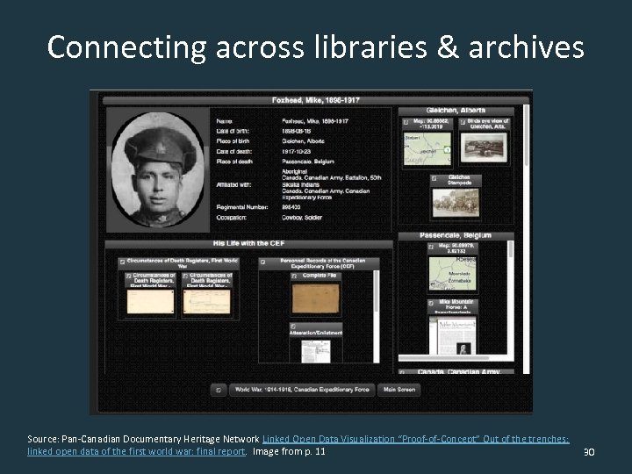This screenshot has width=632, height=474.
Task: Select the Passendale, Belgium panel header
Action: (x=456, y=236)
